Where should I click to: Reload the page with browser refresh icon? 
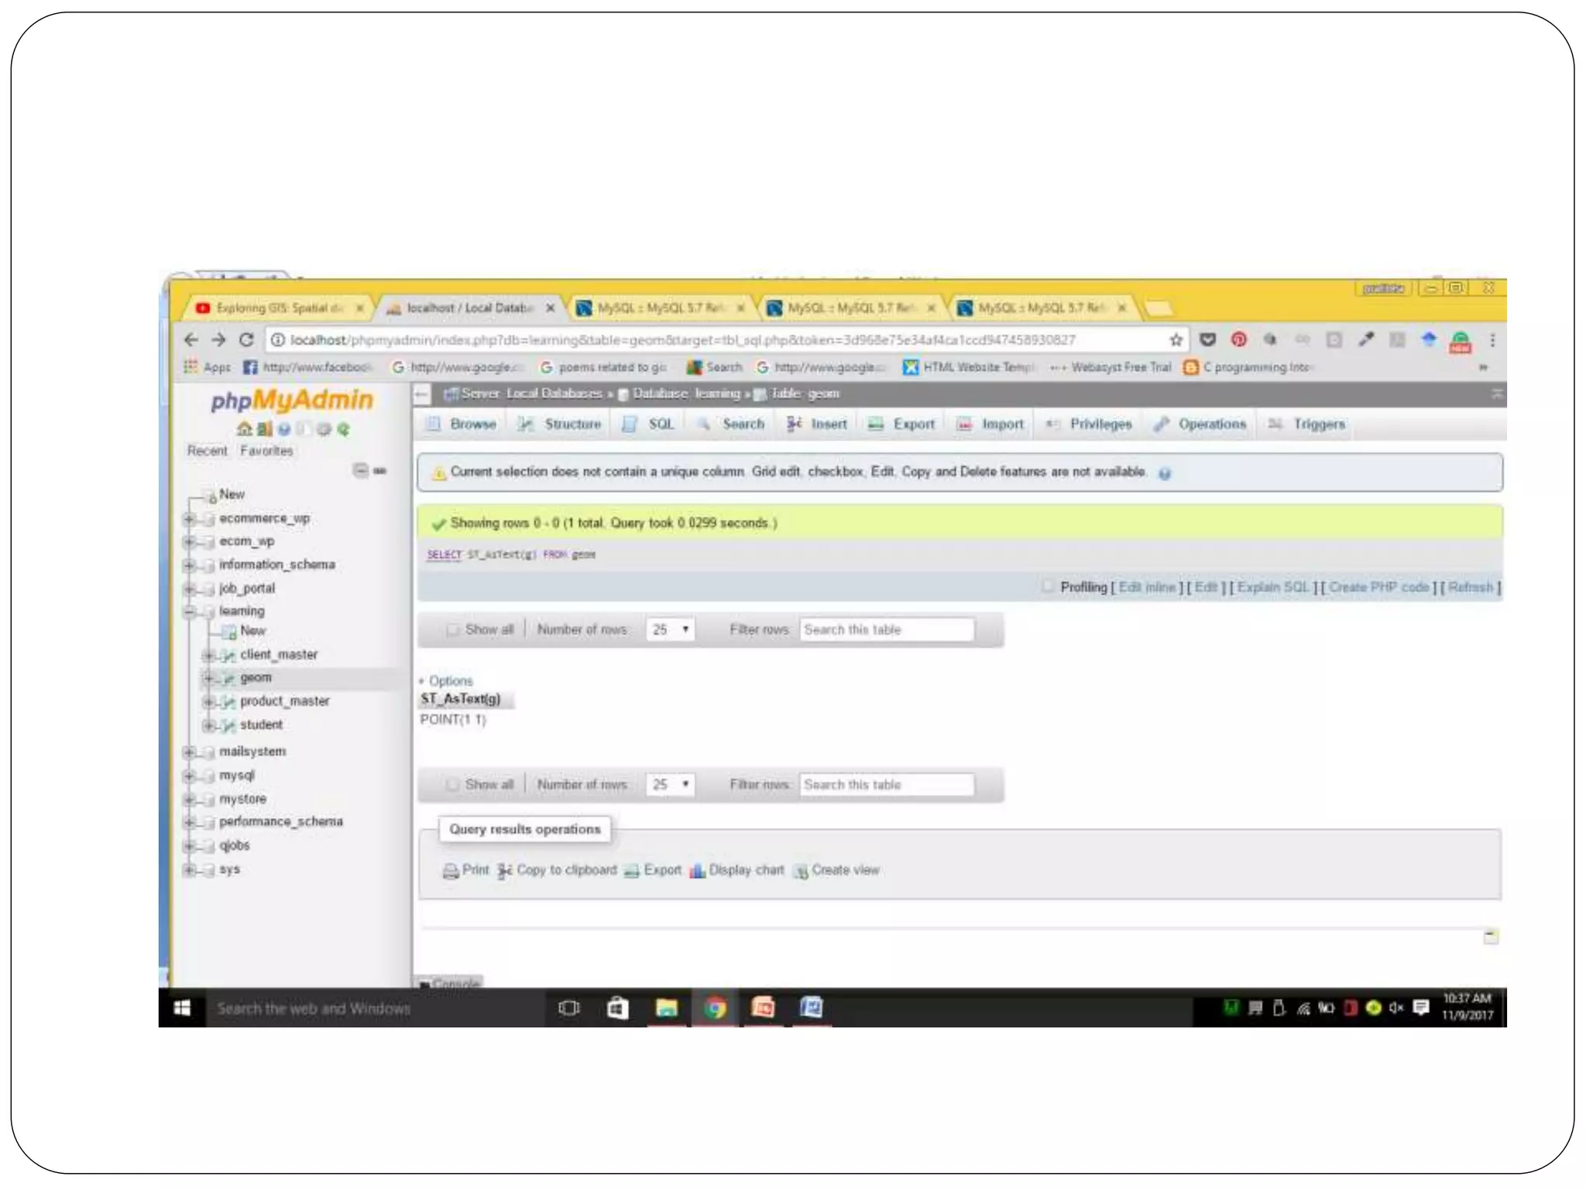tap(246, 340)
